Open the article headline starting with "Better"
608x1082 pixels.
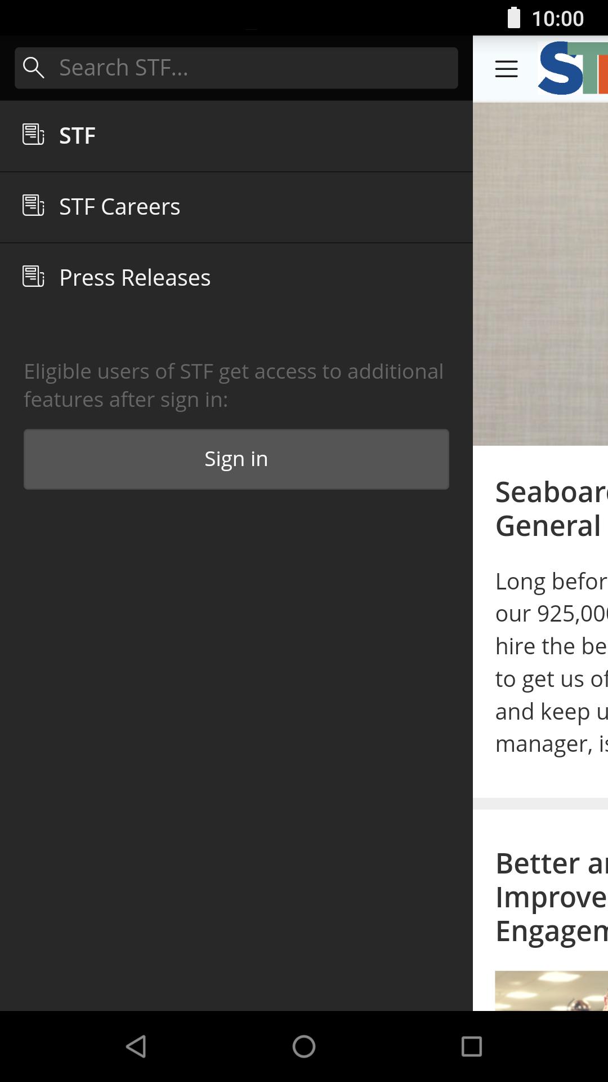pos(552,897)
